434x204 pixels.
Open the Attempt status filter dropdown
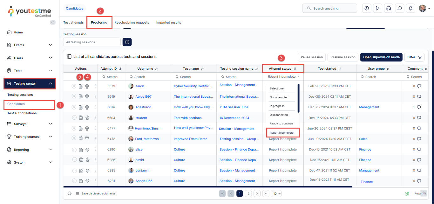283,77
